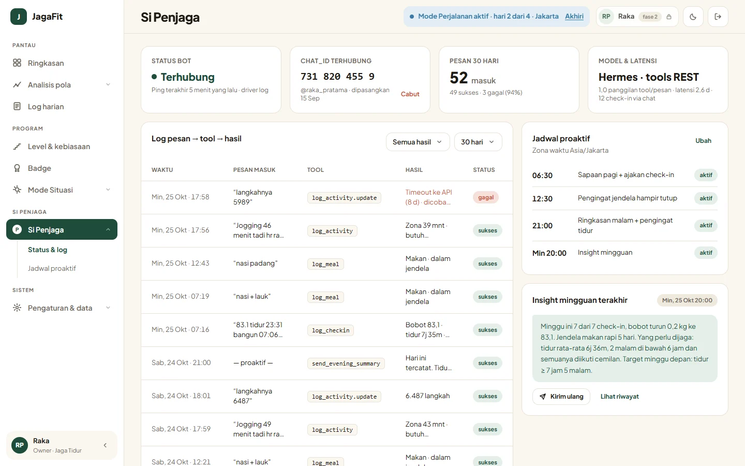
Task: Click Ubah in Jadwal proaktif
Action: pos(703,141)
